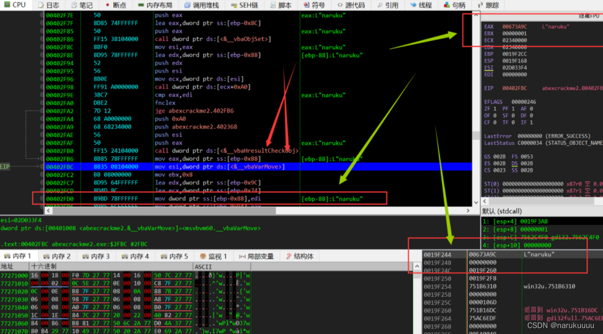Click the 十六进制 column header in dump
603x334 pixels.
tap(111, 267)
